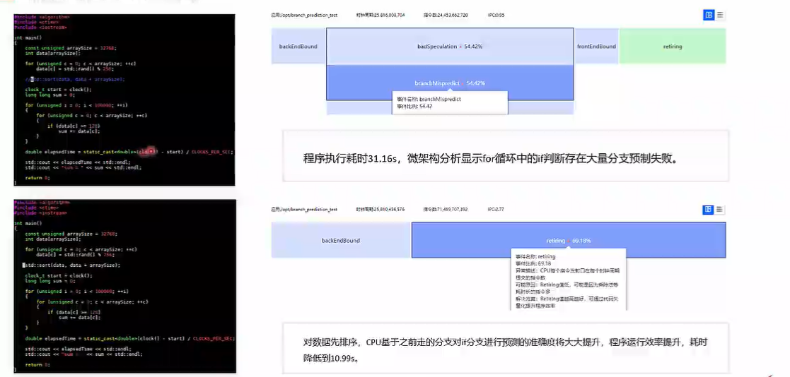The height and width of the screenshot is (377, 790).
Task: Click the retiring 69.18% block
Action: pos(569,240)
